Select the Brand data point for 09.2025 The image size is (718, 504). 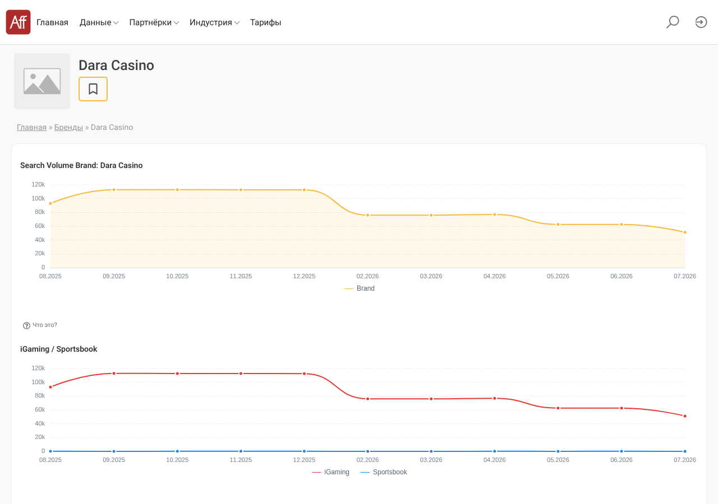pyautogui.click(x=114, y=190)
